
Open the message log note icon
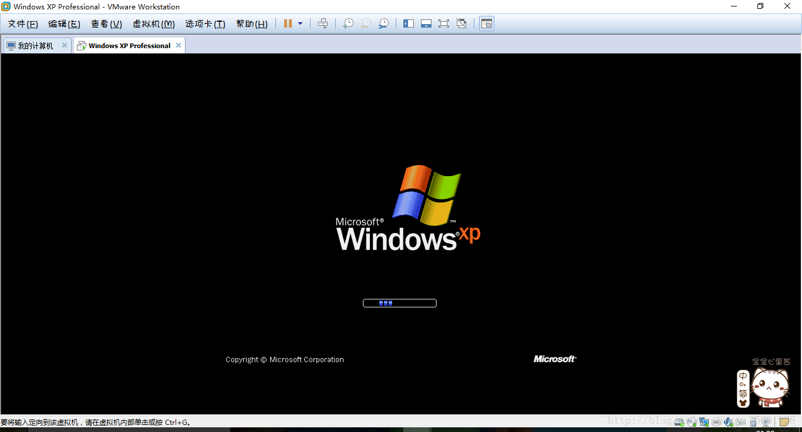pyautogui.click(x=784, y=421)
